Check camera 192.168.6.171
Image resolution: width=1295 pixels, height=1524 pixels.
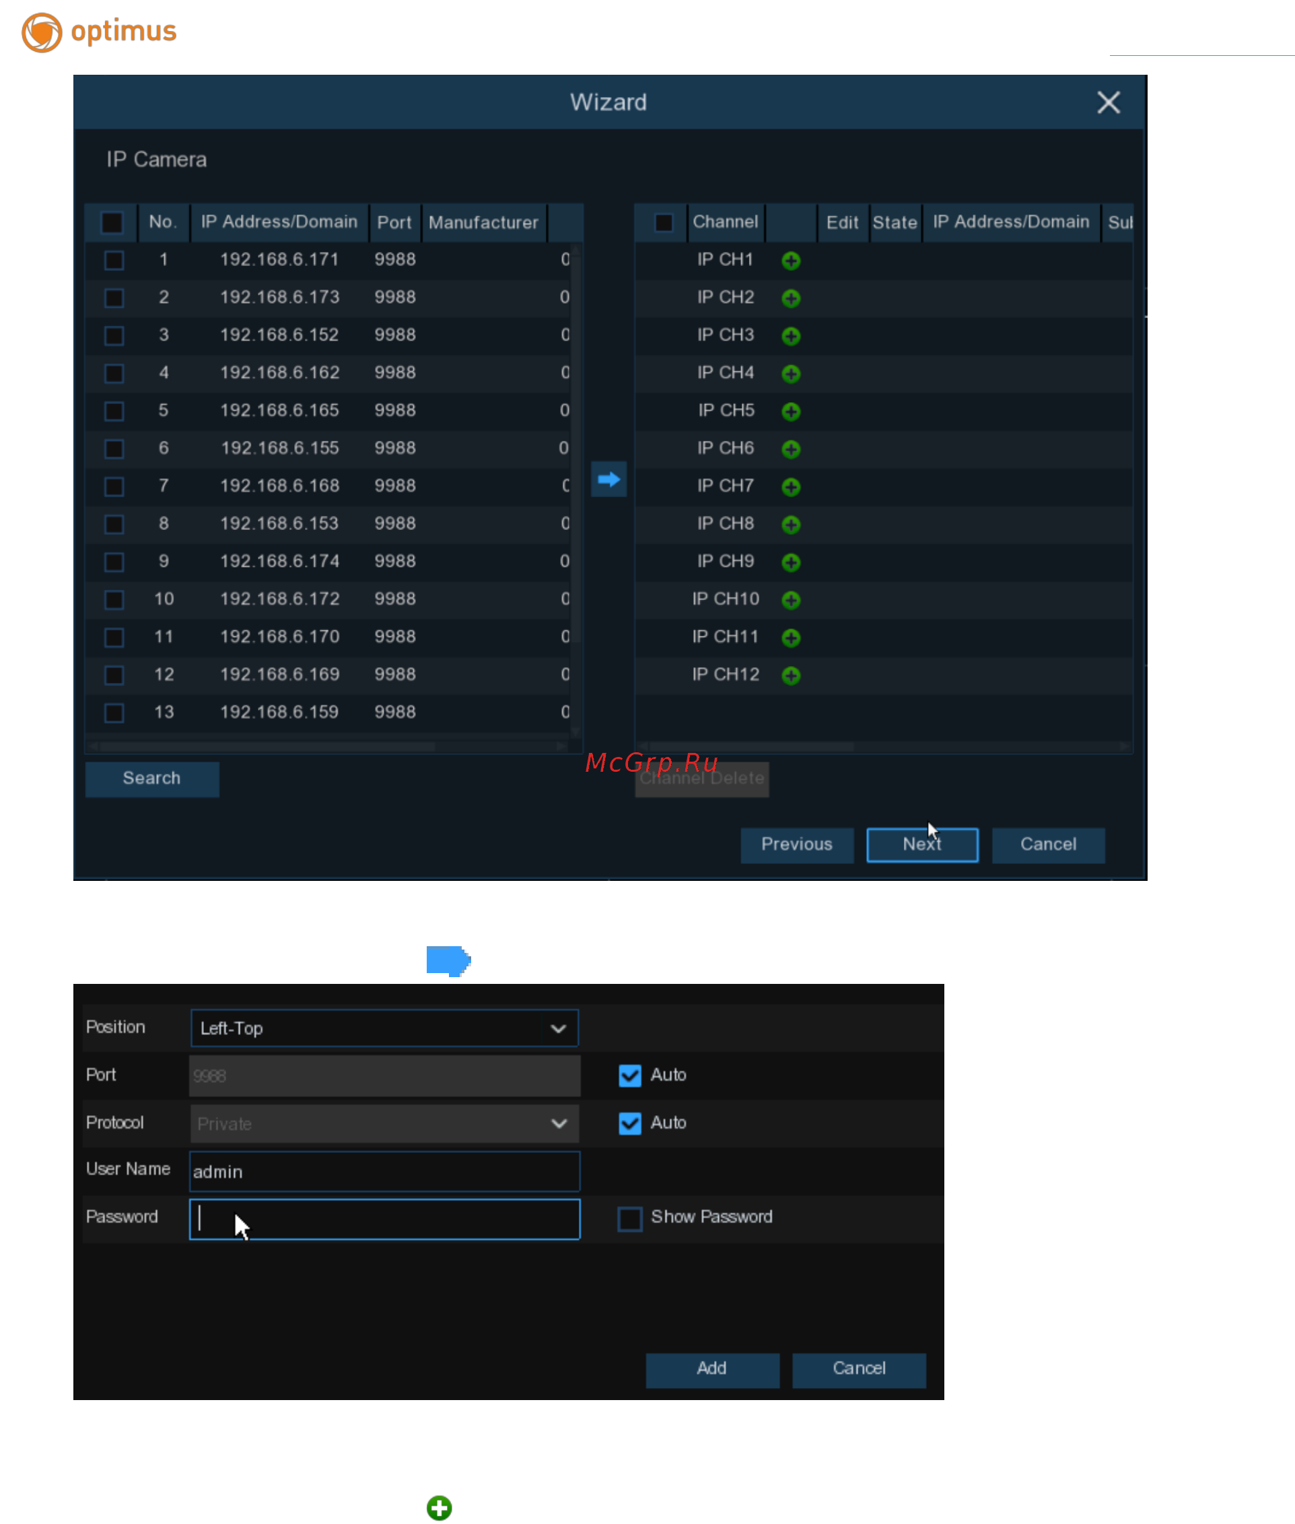point(114,260)
